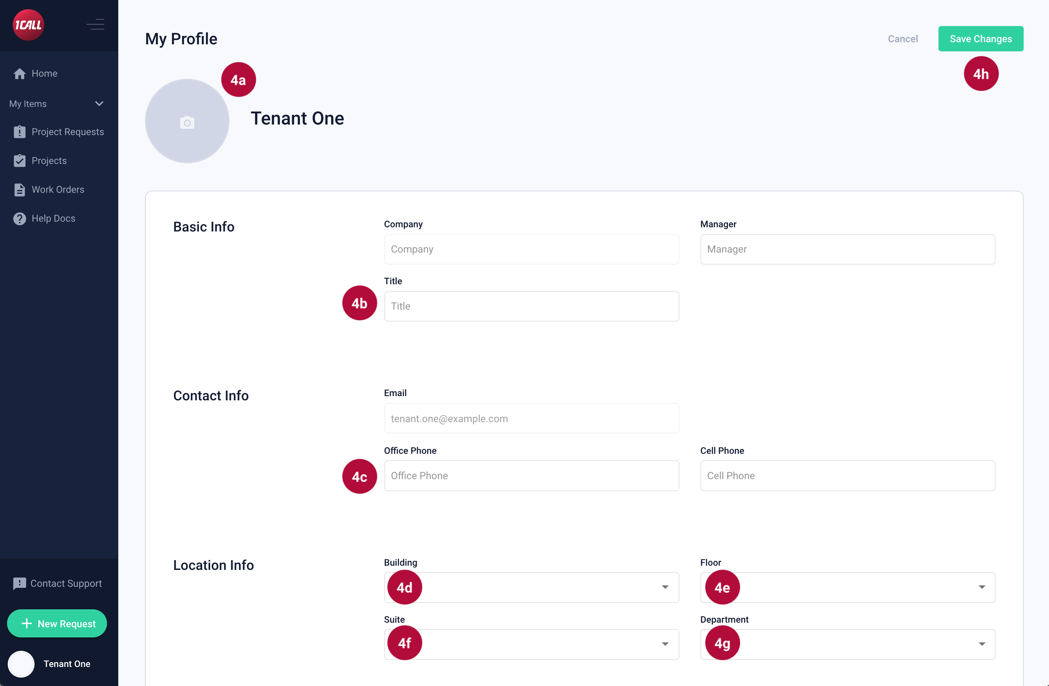1049x686 pixels.
Task: Click into the Office Phone field
Action: coord(531,475)
